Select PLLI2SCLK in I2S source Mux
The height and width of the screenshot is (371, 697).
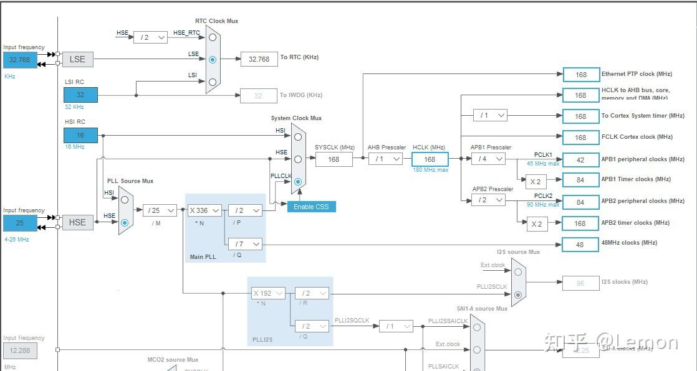click(518, 294)
